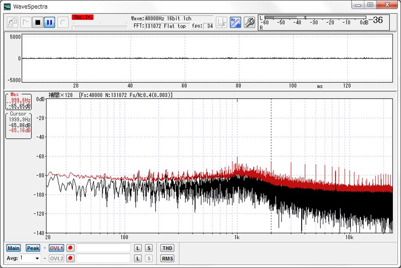Click the S save button for OVL1
The height and width of the screenshot is (268, 401).
pyautogui.click(x=149, y=248)
